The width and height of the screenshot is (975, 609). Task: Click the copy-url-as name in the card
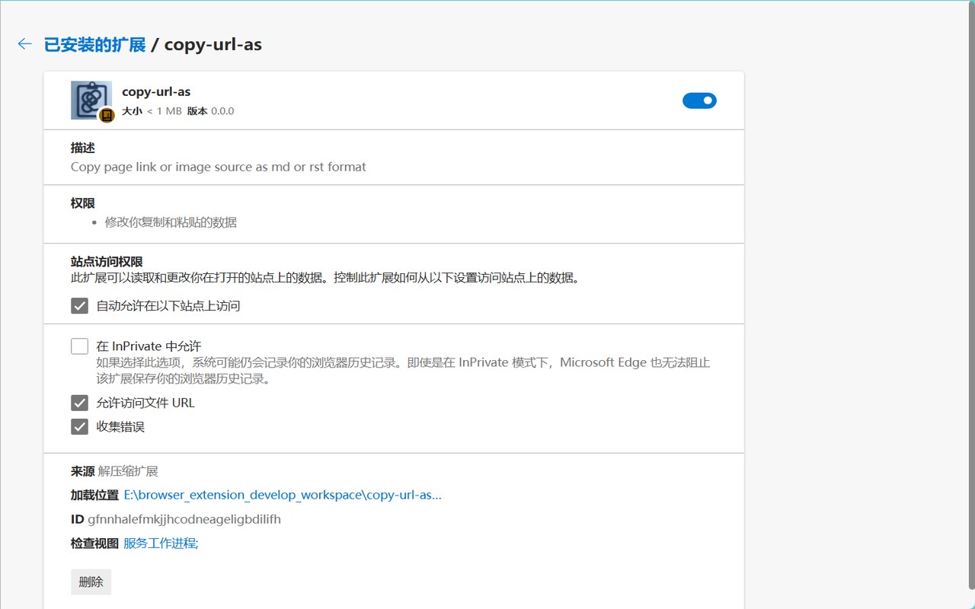[x=156, y=91]
